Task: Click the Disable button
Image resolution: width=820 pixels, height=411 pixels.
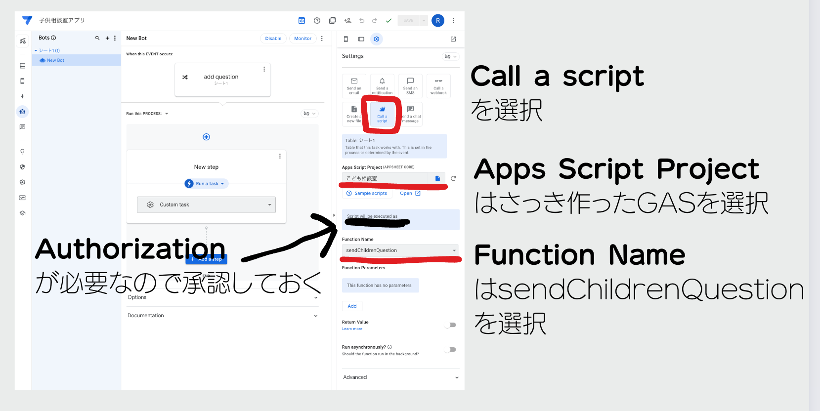Action: [x=273, y=39]
